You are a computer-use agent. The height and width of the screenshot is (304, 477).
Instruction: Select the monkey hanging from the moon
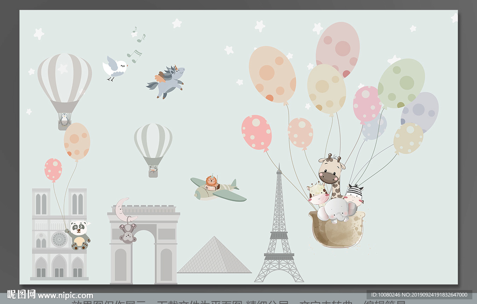[x=127, y=233]
